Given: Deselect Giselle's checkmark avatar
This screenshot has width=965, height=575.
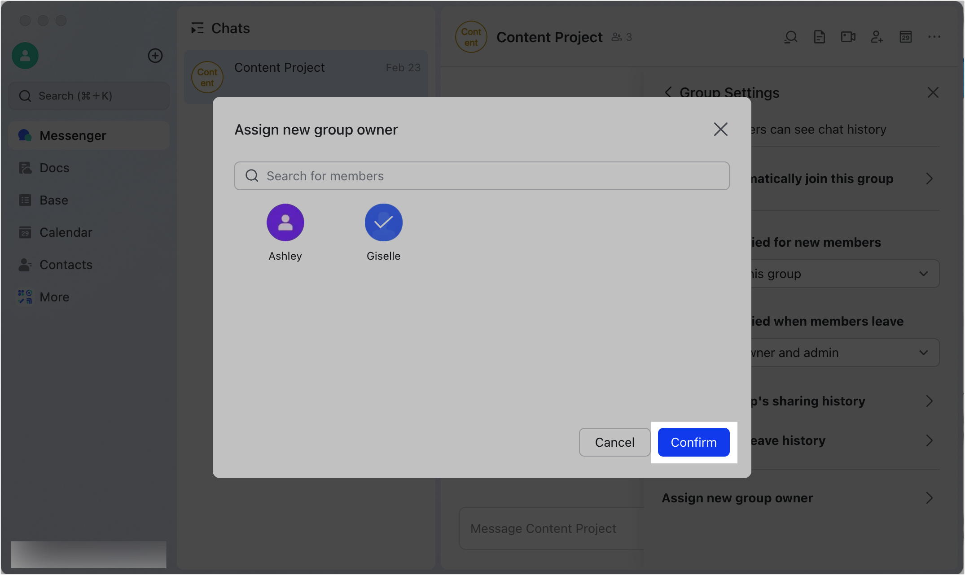Looking at the screenshot, I should (383, 222).
